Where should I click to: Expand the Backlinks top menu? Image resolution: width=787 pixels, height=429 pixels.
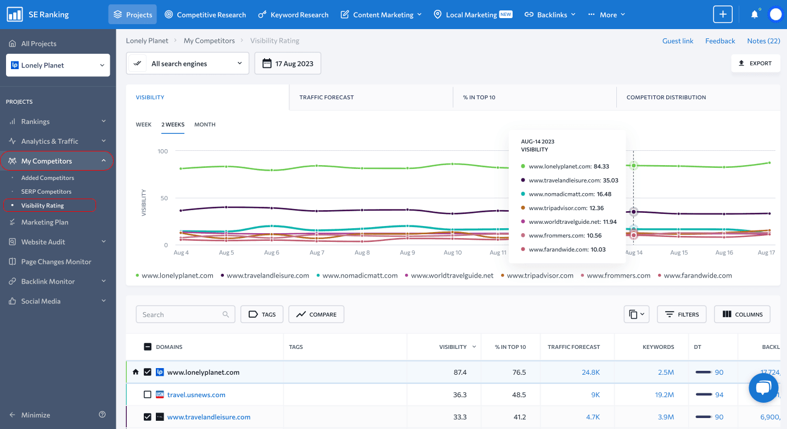point(550,15)
